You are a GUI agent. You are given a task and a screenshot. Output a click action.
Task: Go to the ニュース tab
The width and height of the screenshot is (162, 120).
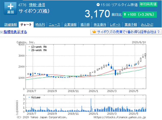(54, 25)
